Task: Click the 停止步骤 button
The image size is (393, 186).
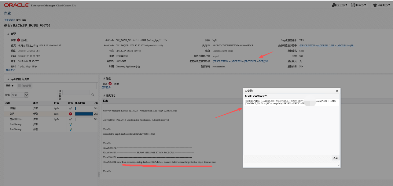Action: tap(24, 86)
